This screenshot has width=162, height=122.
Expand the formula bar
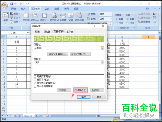click(x=160, y=33)
